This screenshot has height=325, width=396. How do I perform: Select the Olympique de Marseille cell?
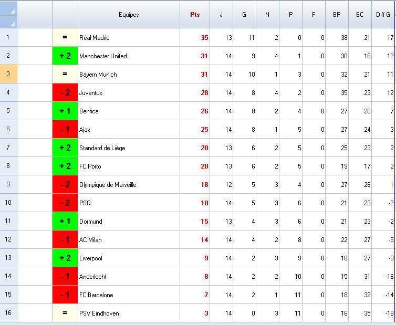(129, 185)
